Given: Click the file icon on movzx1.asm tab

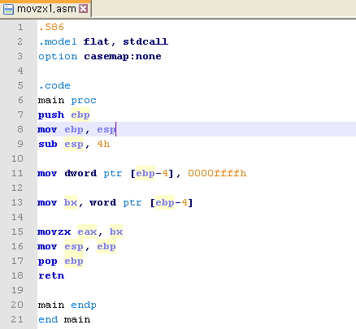Looking at the screenshot, I should [x=8, y=10].
